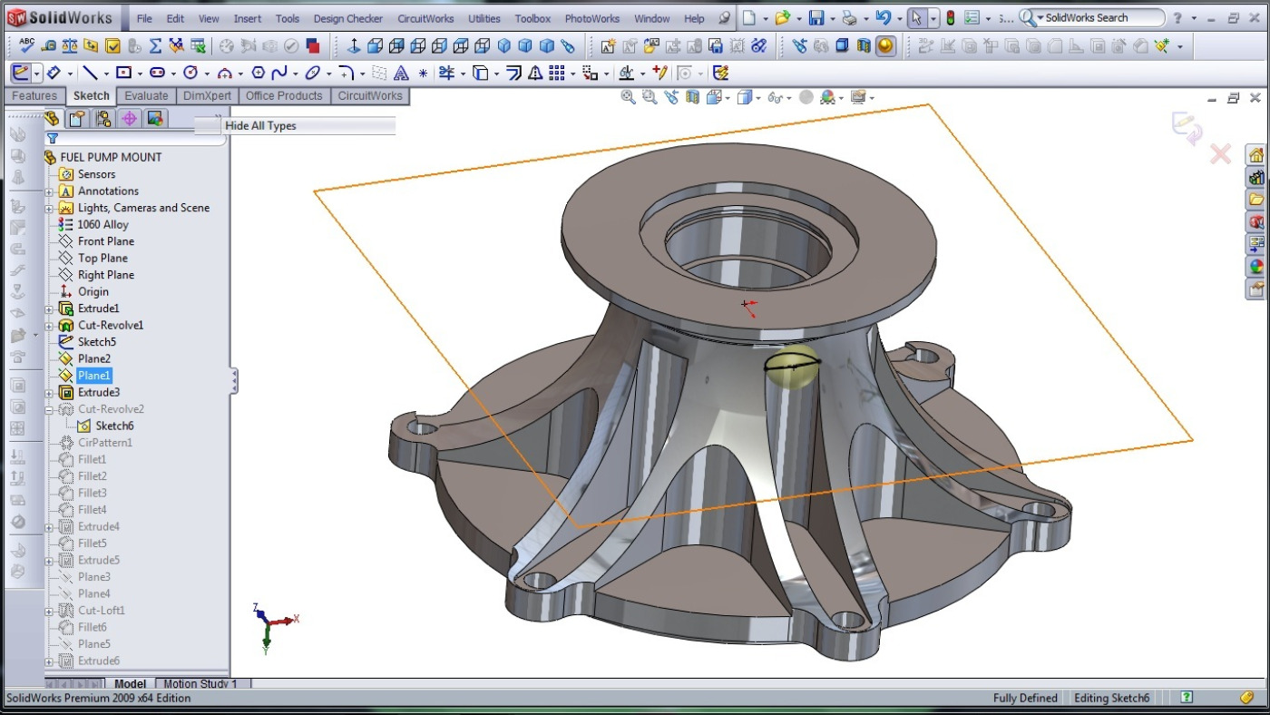Toggle the RealView Graphics sphere button

pyautogui.click(x=885, y=45)
